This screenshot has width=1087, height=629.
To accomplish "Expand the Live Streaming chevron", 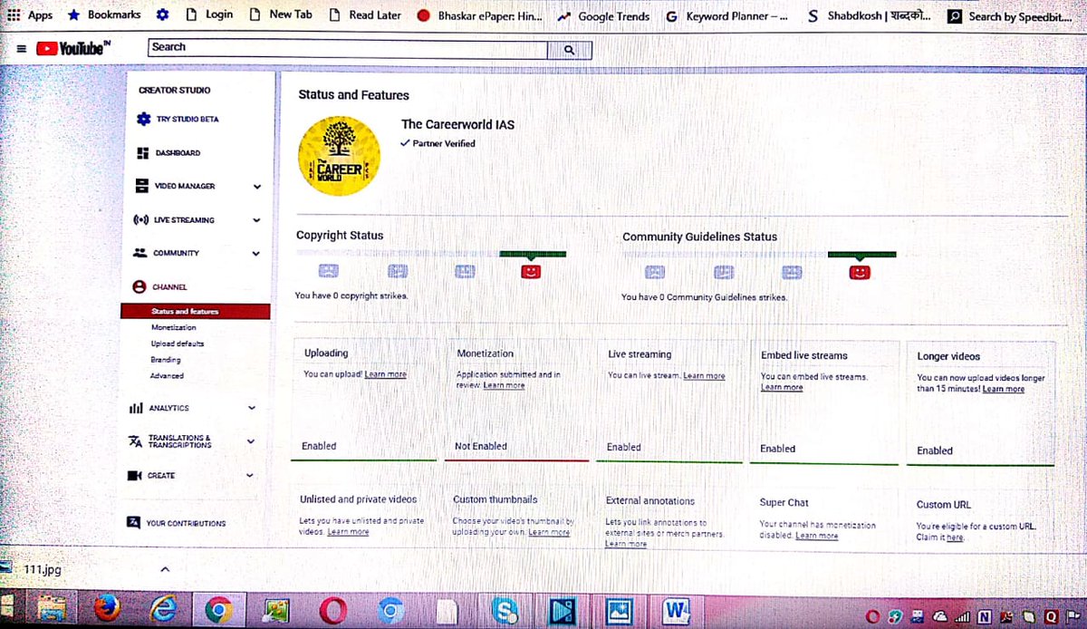I will coord(257,220).
